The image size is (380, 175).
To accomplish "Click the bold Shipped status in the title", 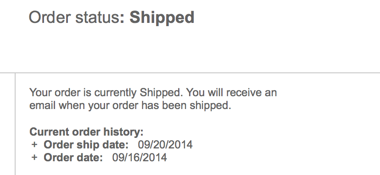I will pos(162,18).
